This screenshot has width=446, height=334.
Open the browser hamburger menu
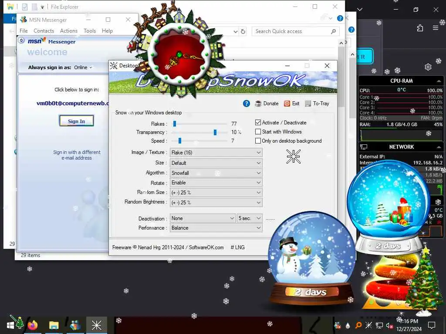tap(436, 28)
